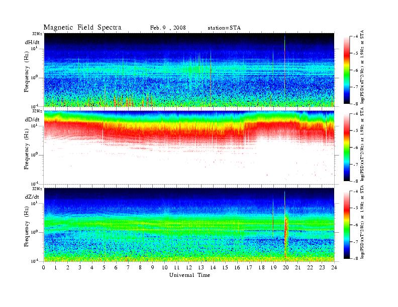Click the hour 3 tick label
This screenshot has width=398, height=307.
click(x=80, y=268)
